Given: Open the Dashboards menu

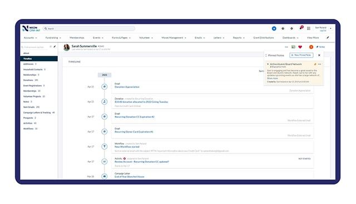Looking at the screenshot, I should coord(290,38).
